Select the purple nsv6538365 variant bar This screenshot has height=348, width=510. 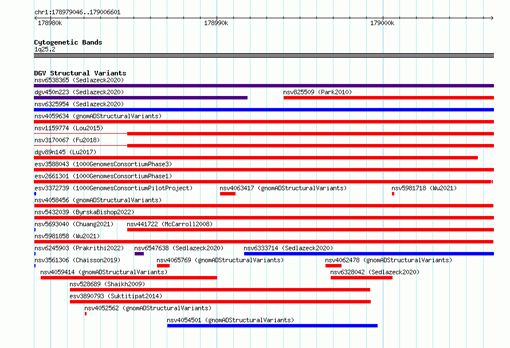point(264,86)
